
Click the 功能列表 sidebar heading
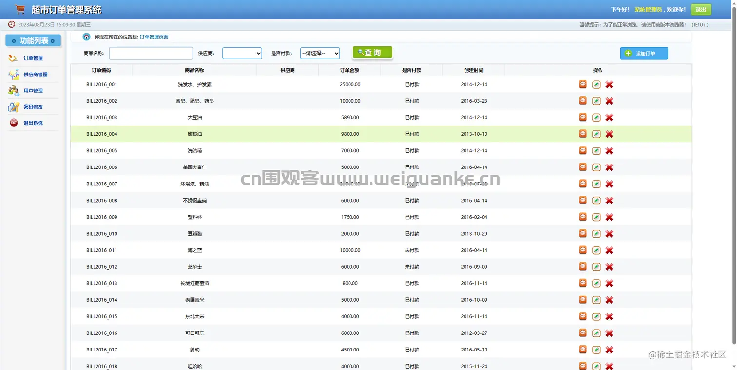click(x=33, y=41)
